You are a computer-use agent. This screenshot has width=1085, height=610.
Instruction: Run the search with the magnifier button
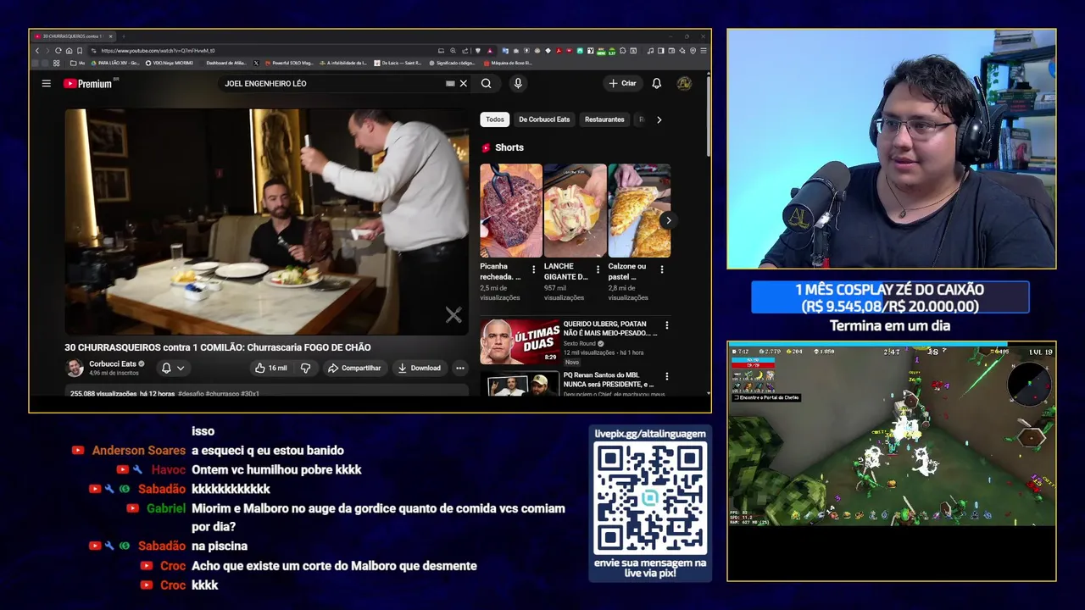[487, 84]
